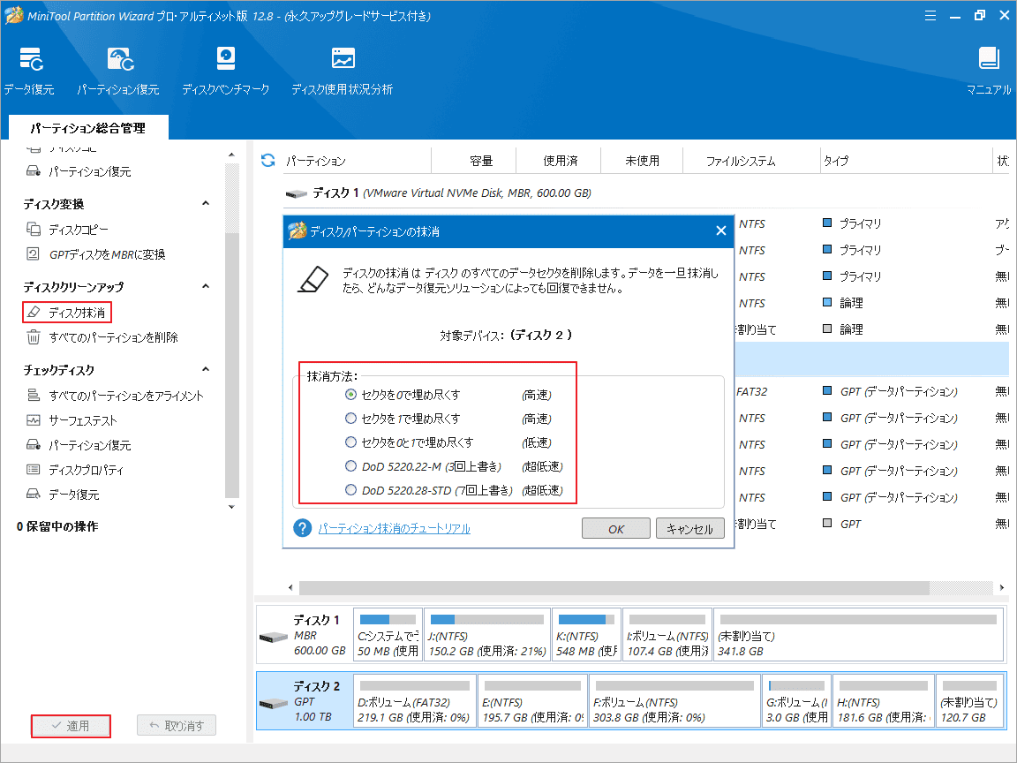
Task: Select D:ボリューム(FAT32) 219.1 GB block
Action: 415,700
